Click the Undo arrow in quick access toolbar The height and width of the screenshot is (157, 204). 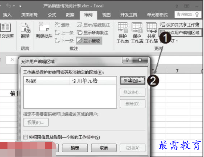click(x=9, y=6)
